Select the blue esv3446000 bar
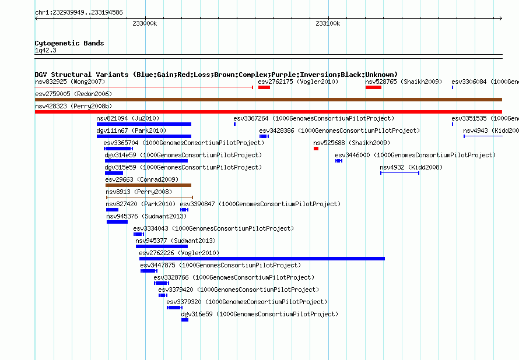Screen dimensions: 519x360 pyautogui.click(x=339, y=161)
